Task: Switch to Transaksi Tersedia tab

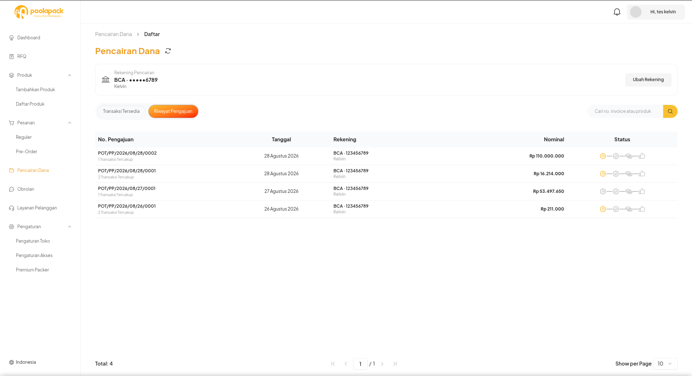Action: (x=121, y=111)
